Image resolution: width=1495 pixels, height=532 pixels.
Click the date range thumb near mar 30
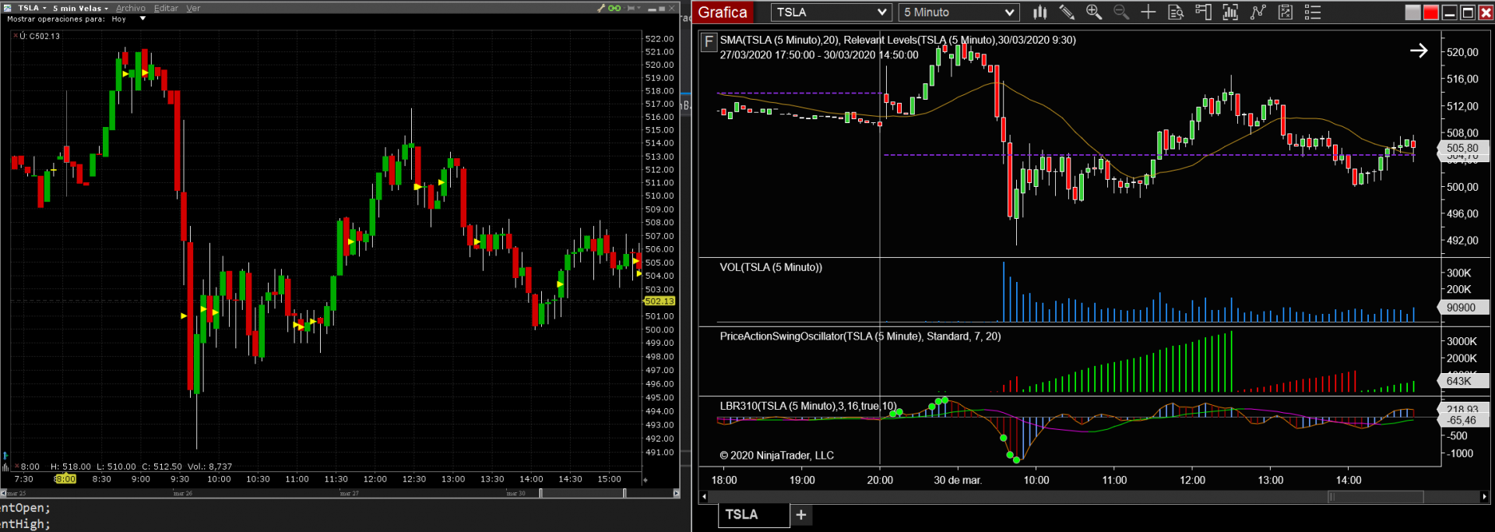pyautogui.click(x=582, y=493)
